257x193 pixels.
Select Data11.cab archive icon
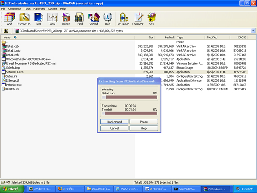tap(4, 50)
